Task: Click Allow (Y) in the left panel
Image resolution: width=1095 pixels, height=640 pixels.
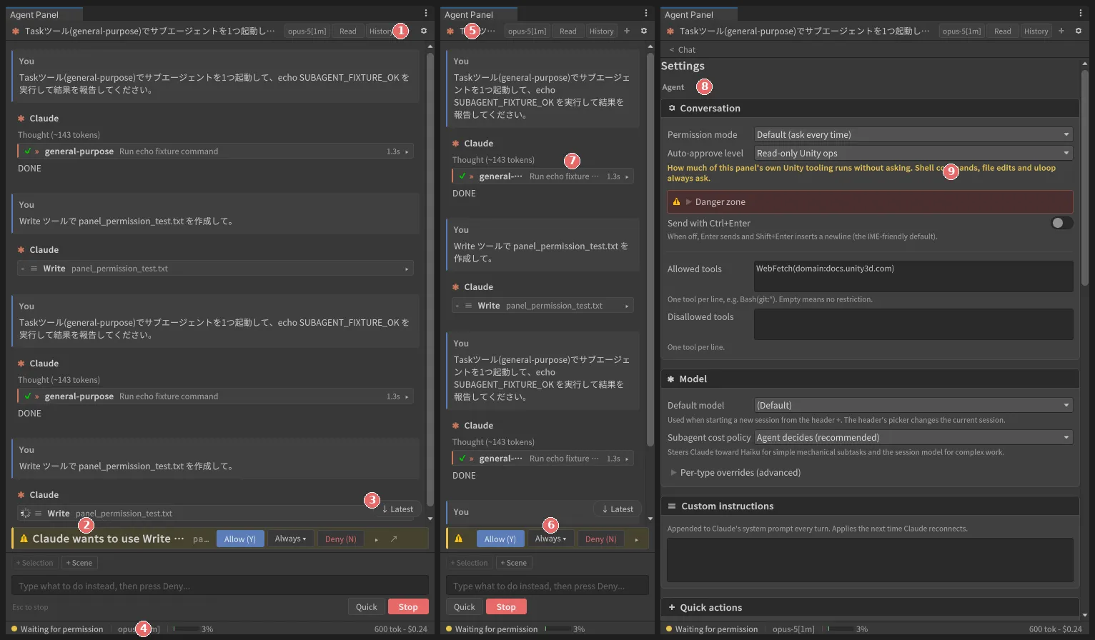Action: coord(240,539)
